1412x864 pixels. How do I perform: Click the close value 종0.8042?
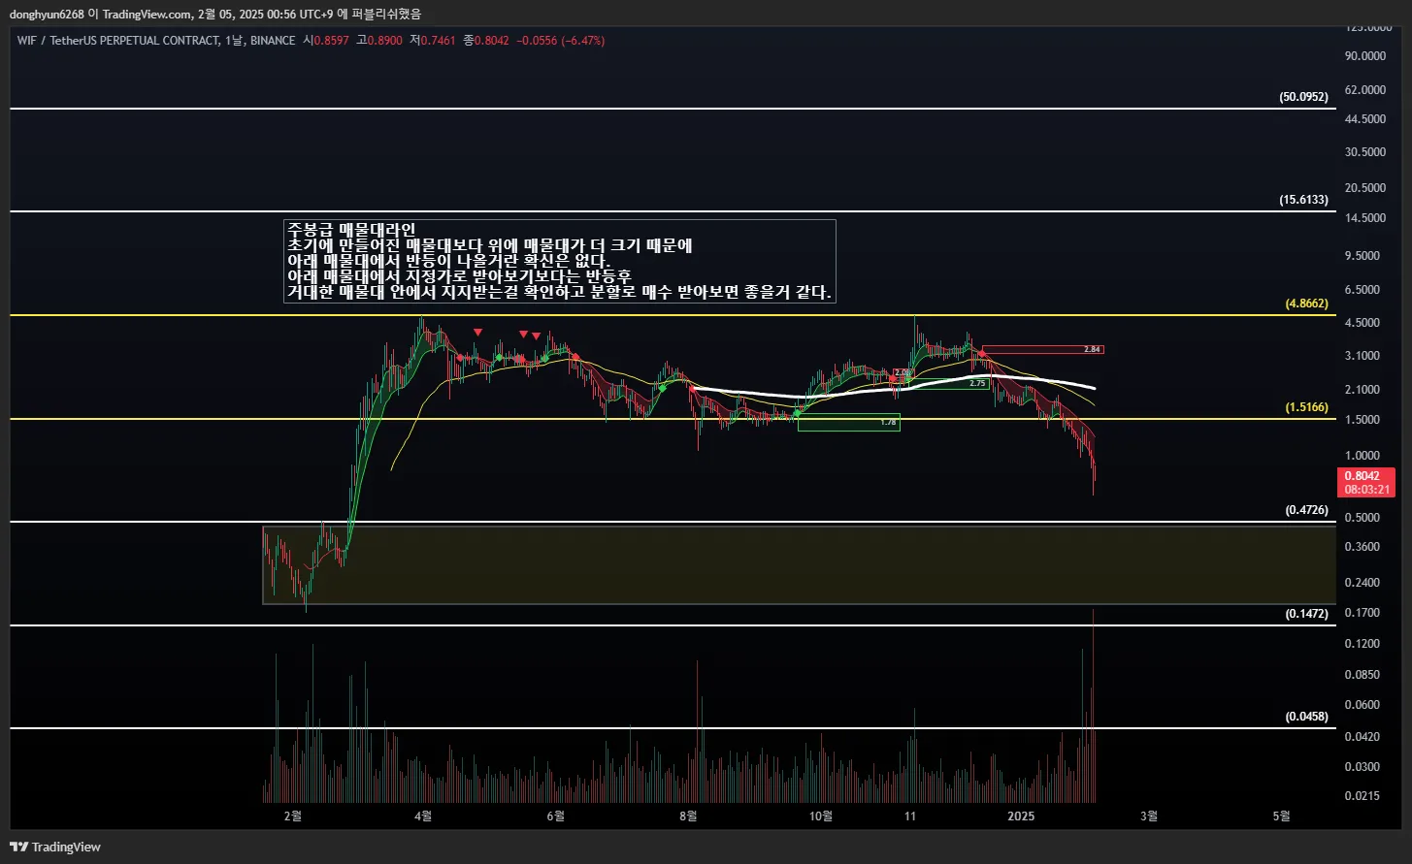485,41
